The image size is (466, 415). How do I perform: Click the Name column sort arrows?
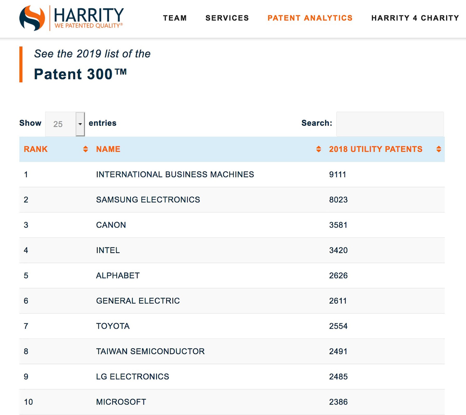point(319,149)
